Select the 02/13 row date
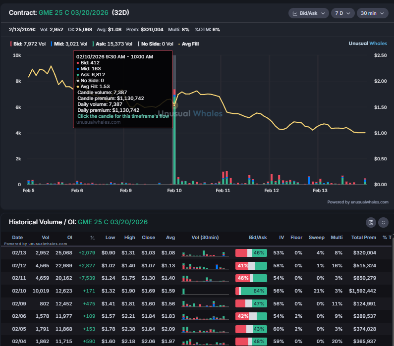394x346 pixels. click(x=19, y=252)
